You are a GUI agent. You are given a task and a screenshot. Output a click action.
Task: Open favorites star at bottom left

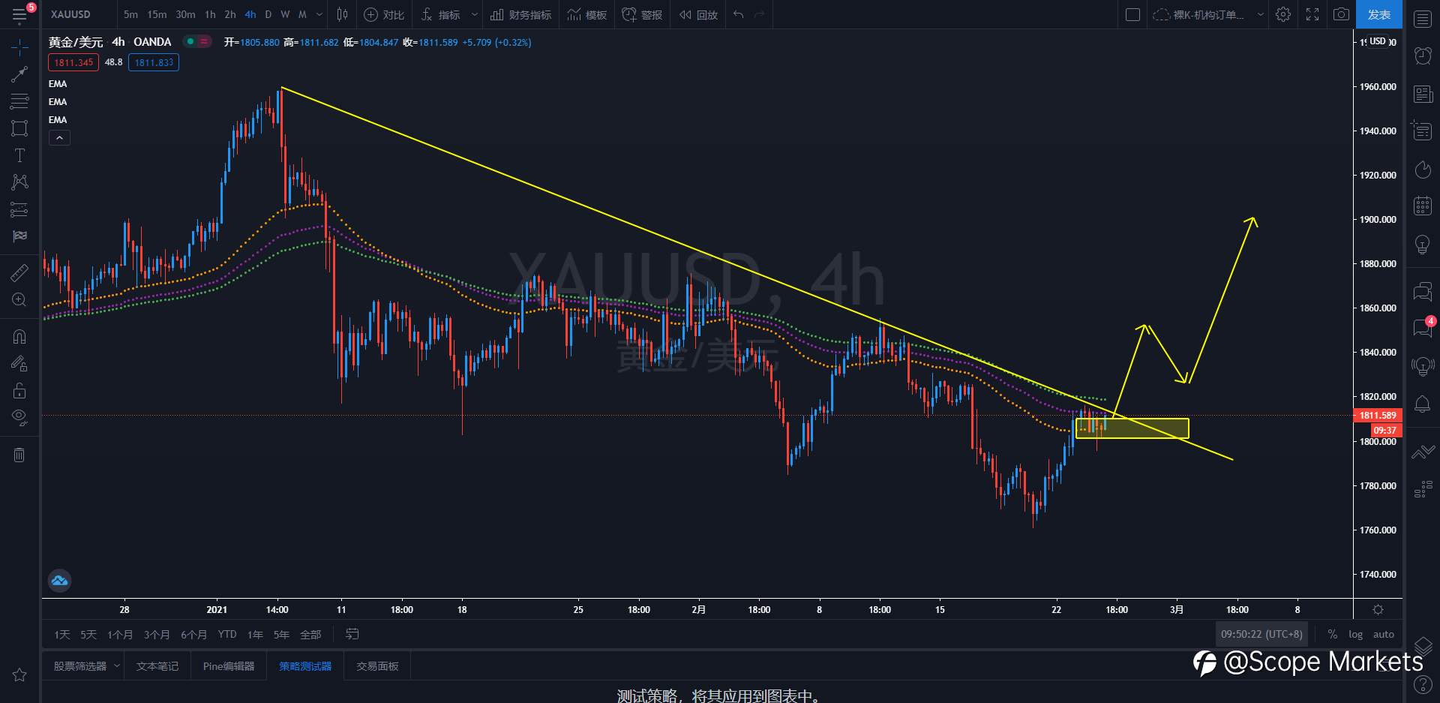click(x=19, y=674)
